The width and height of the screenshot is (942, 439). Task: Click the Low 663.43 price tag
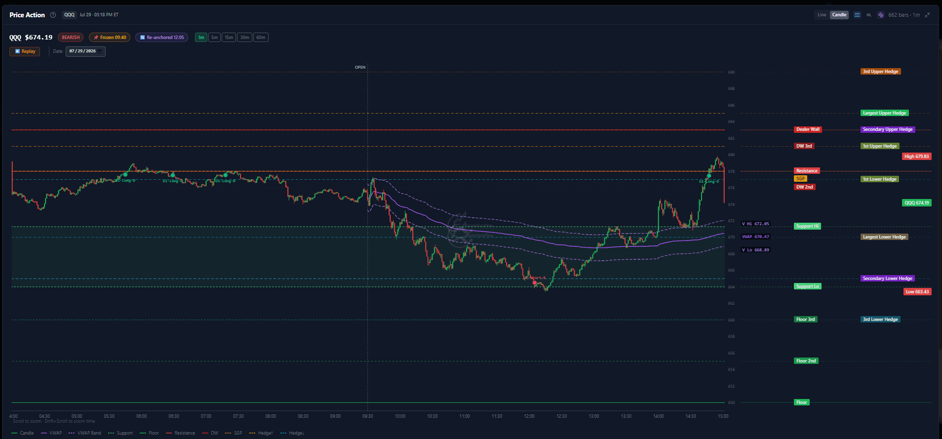click(x=917, y=292)
